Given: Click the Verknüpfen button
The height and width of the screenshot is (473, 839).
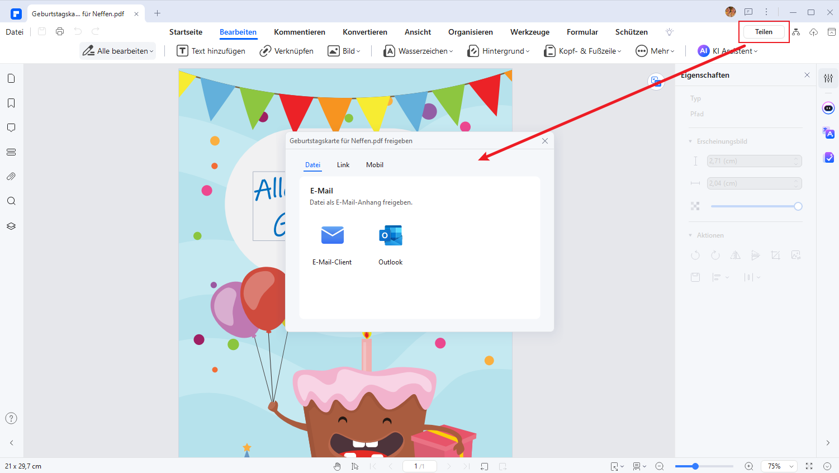Looking at the screenshot, I should (286, 51).
